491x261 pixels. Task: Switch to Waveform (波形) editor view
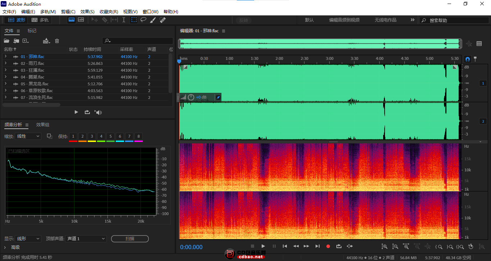tap(17, 20)
